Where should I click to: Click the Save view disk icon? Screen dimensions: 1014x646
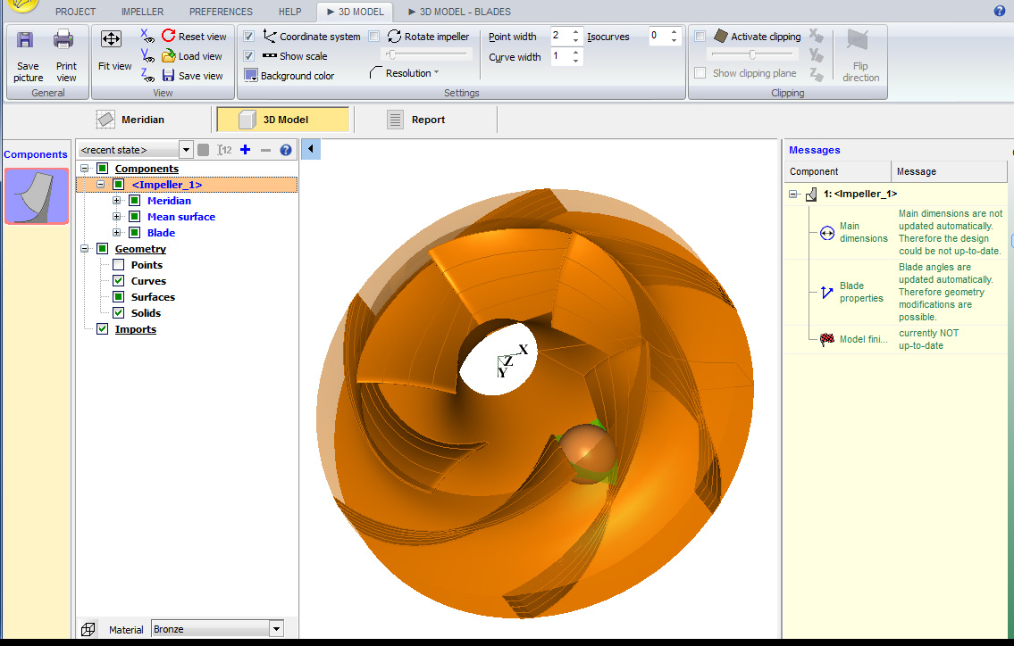tap(168, 75)
